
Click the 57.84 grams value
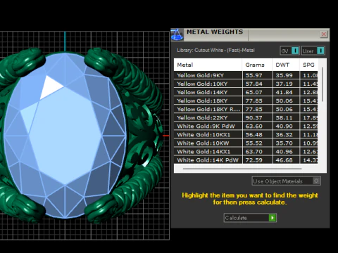[x=254, y=84]
